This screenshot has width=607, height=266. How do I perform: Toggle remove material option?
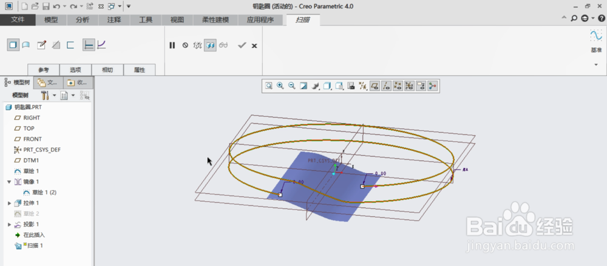56,45
